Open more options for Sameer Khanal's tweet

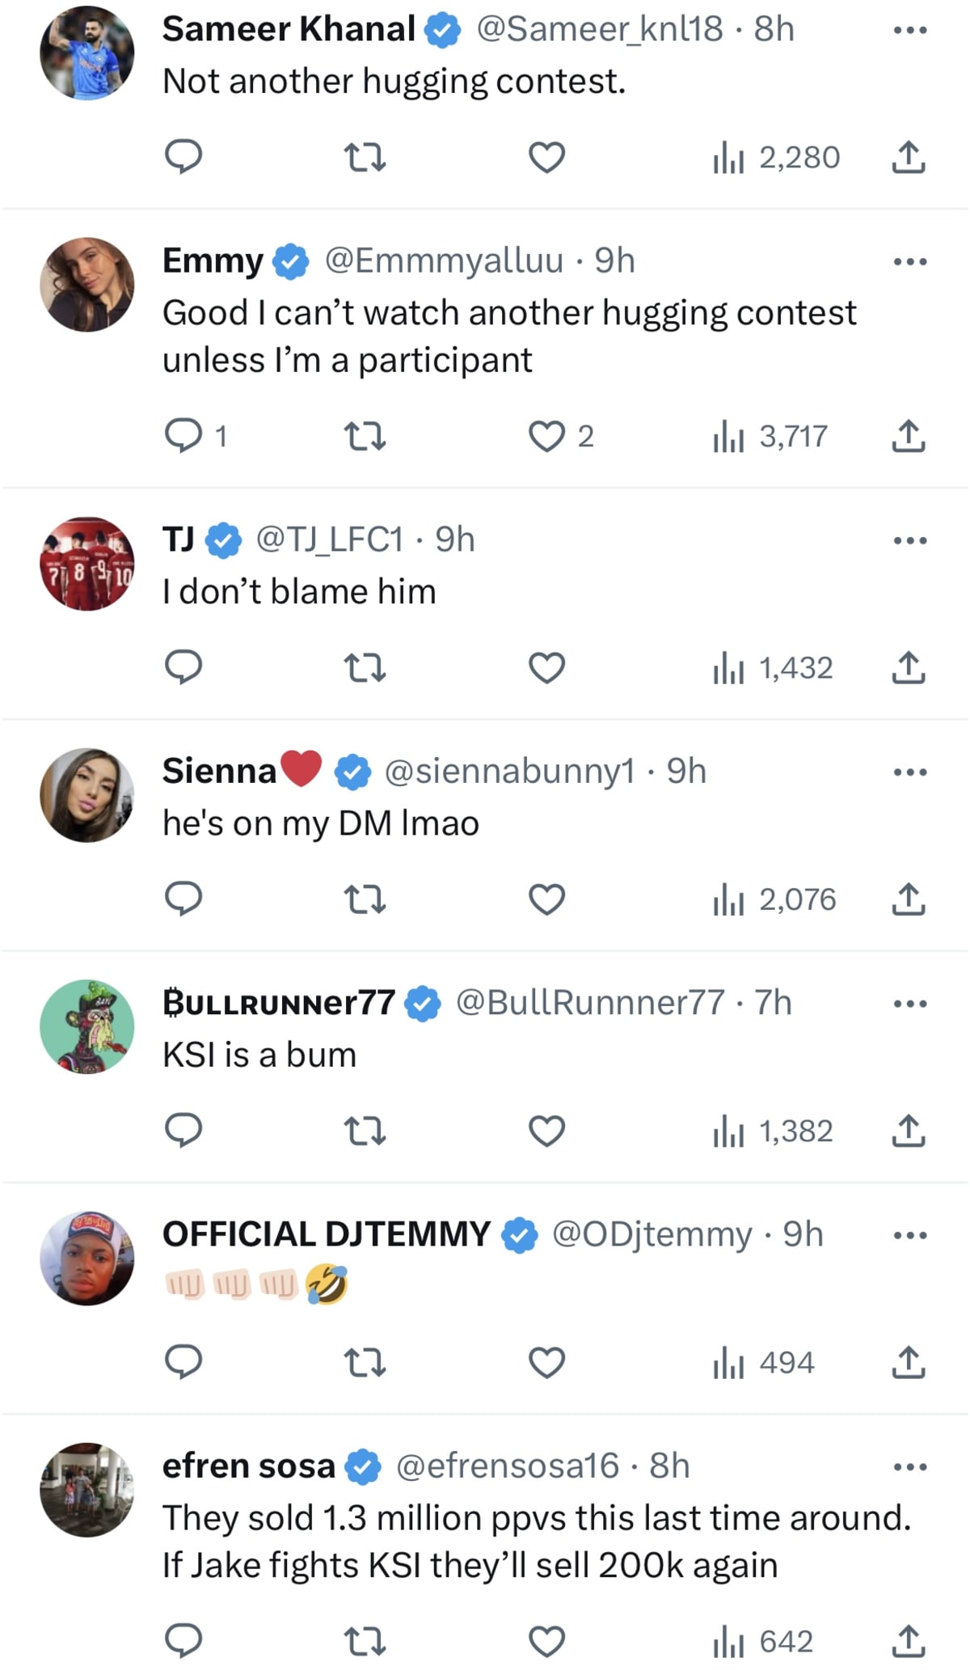pyautogui.click(x=909, y=31)
